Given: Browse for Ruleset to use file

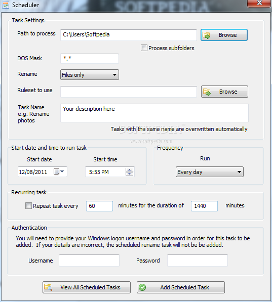Looking at the screenshot, I should point(224,92).
